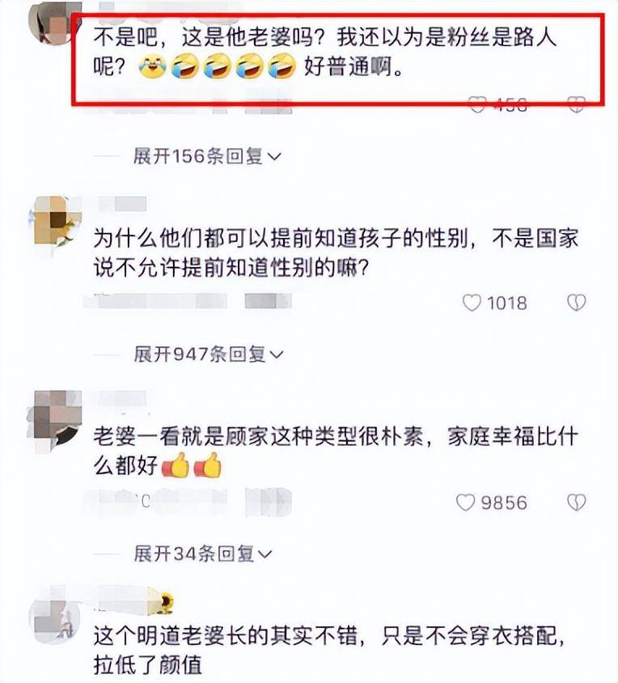Open the bottom commenter's avatar
The height and width of the screenshot is (683, 618).
[x=55, y=618]
